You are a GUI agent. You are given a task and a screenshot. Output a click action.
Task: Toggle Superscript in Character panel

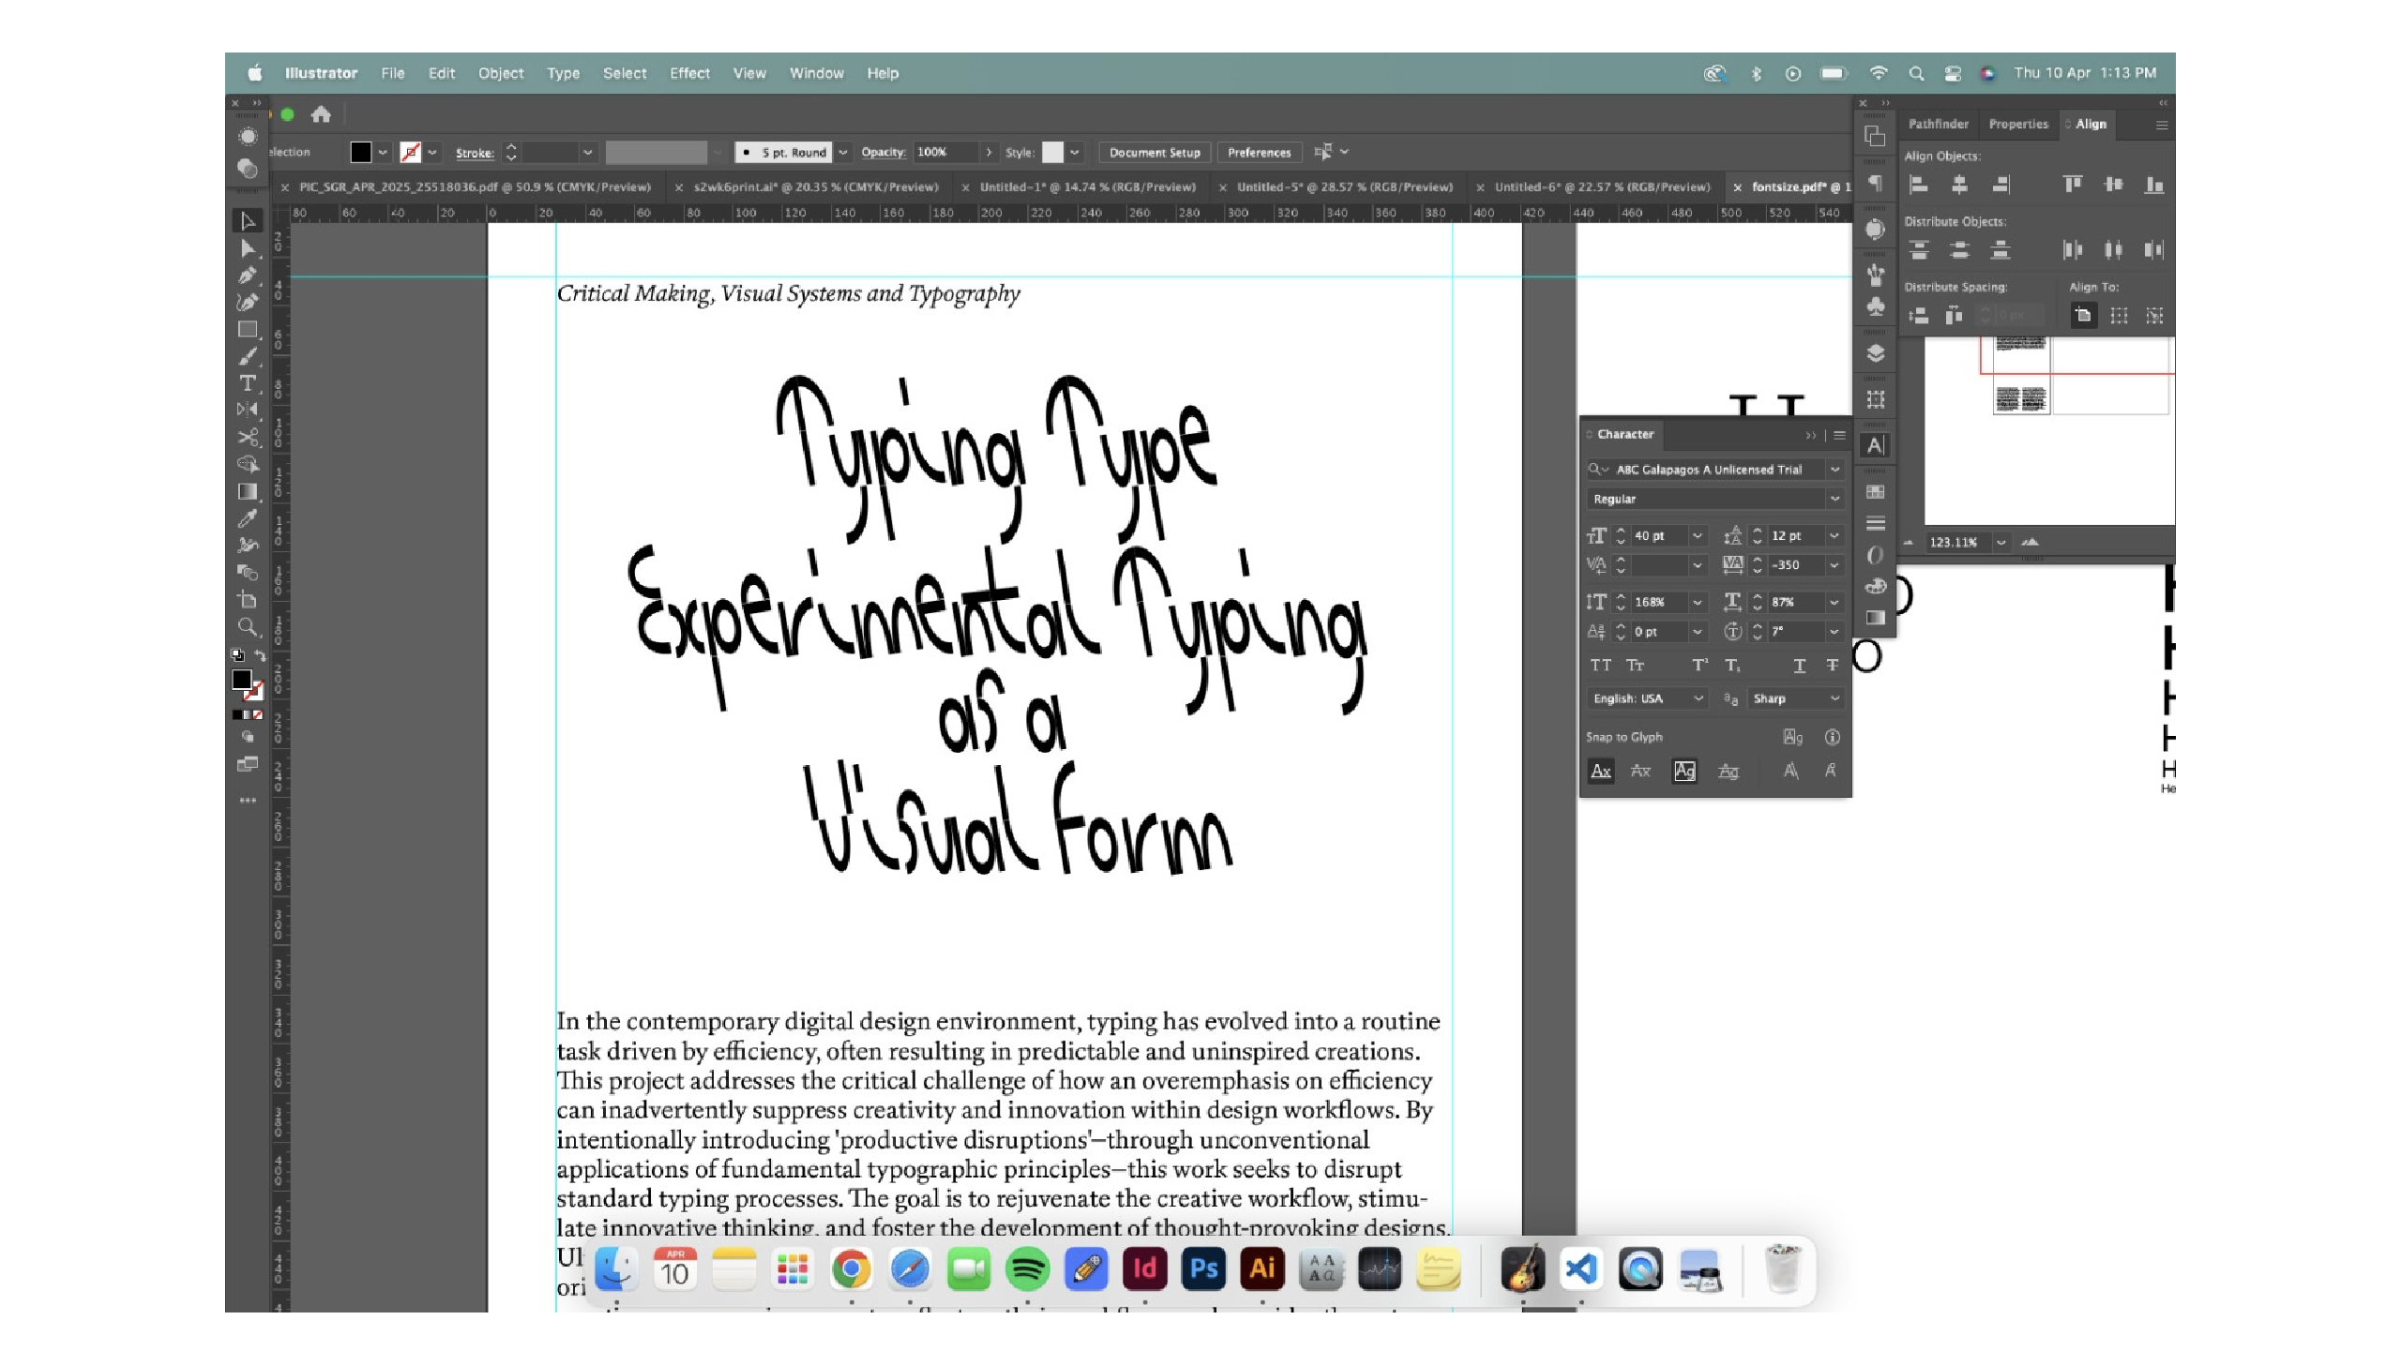tap(1699, 666)
